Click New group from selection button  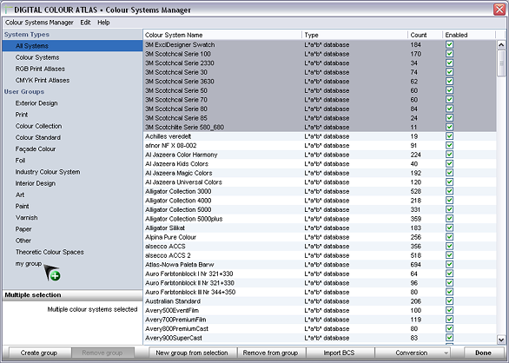pos(192,353)
